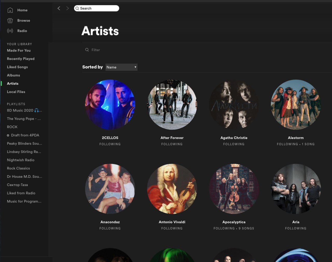Open the After Forever artist photo
The height and width of the screenshot is (262, 332).
click(172, 104)
